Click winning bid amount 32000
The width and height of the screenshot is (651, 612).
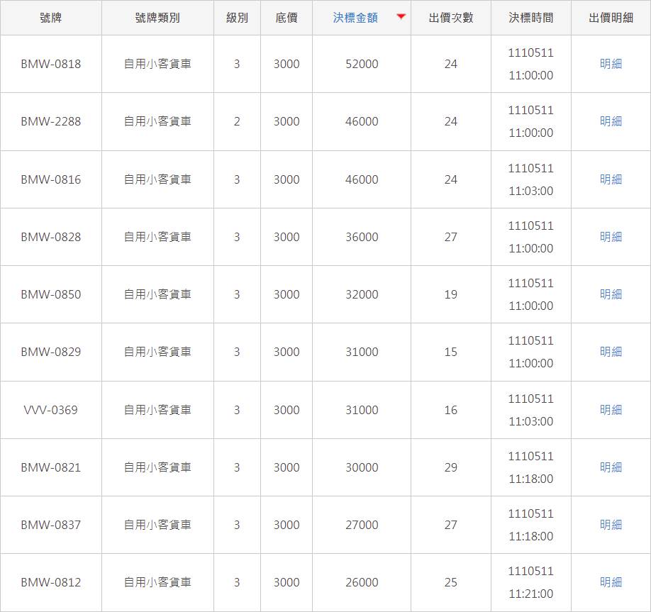(x=362, y=294)
